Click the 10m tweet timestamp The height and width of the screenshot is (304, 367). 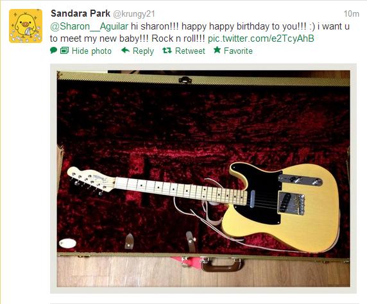[352, 14]
